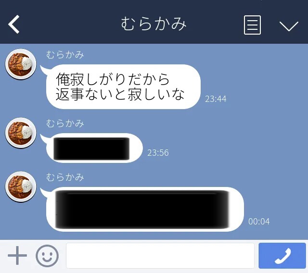Viewport: 308px width, 273px height.
Task: Open the notes list icon in header
Action: click(x=252, y=25)
